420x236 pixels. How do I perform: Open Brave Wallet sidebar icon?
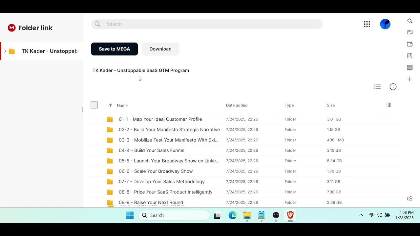click(410, 44)
